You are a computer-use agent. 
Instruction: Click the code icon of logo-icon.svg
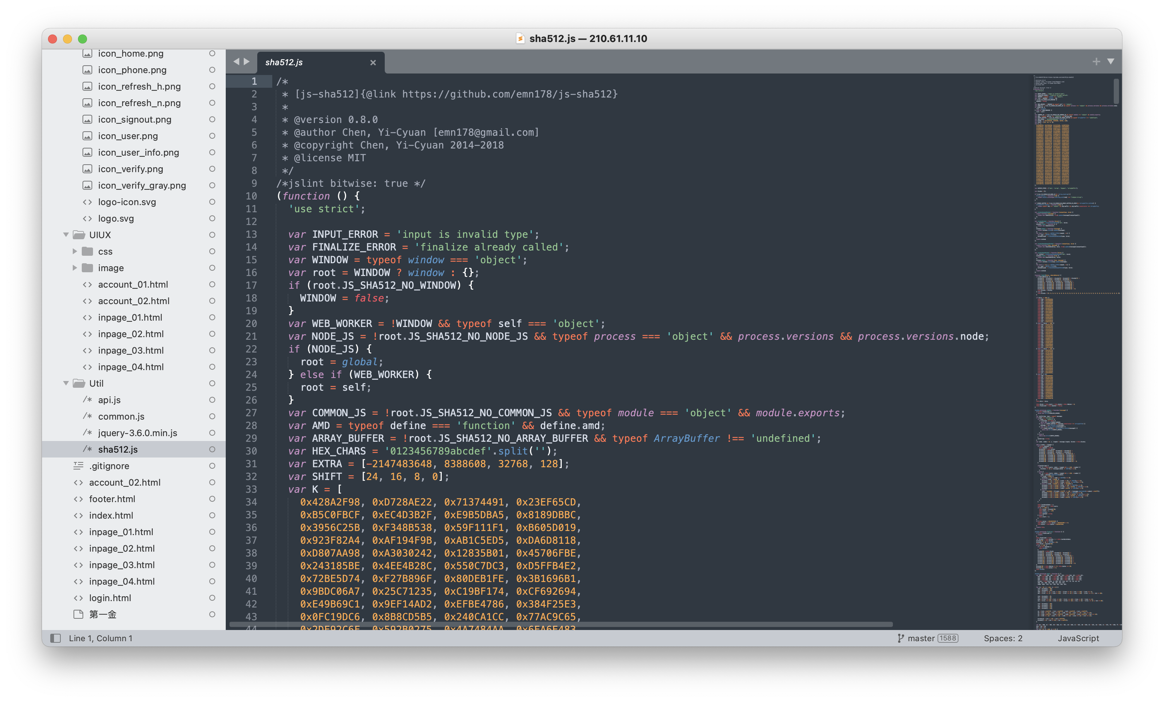(x=87, y=202)
